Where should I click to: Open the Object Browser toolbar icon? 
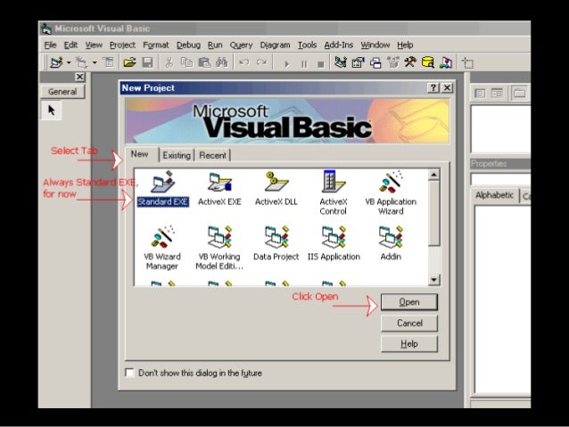pyautogui.click(x=392, y=62)
